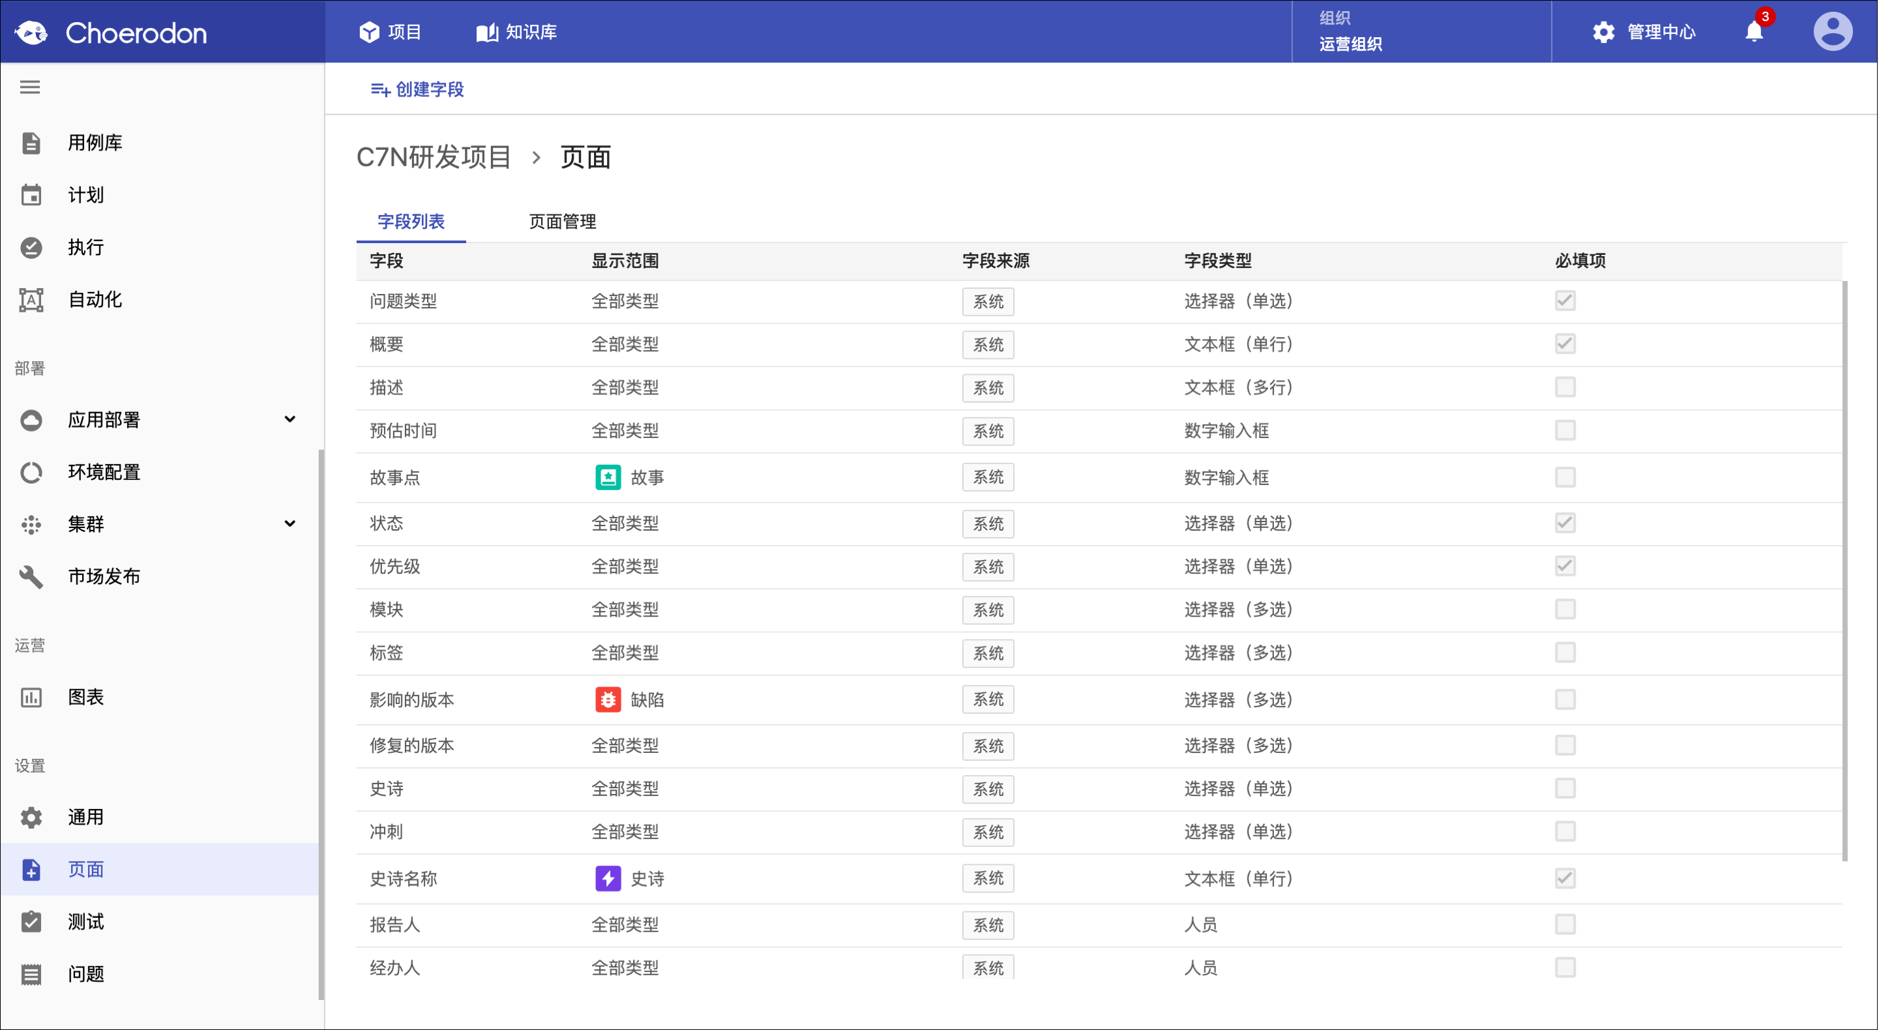Open 知识库 in the top navigation
1879x1030 pixels.
click(516, 32)
